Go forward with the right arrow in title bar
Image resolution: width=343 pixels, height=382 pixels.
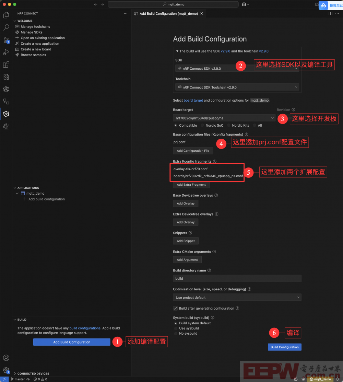click(x=103, y=4)
